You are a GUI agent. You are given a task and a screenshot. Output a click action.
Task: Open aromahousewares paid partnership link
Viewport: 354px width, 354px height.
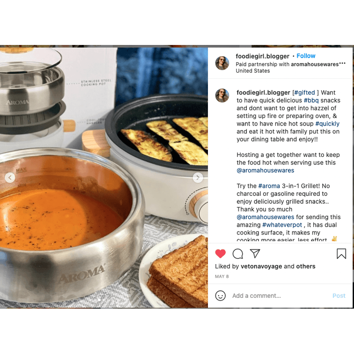point(315,64)
